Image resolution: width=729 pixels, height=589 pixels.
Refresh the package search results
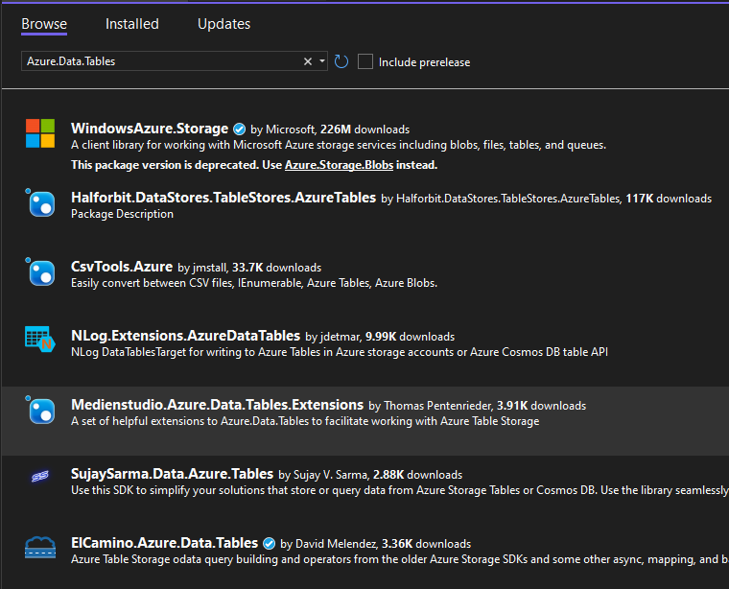pos(341,61)
